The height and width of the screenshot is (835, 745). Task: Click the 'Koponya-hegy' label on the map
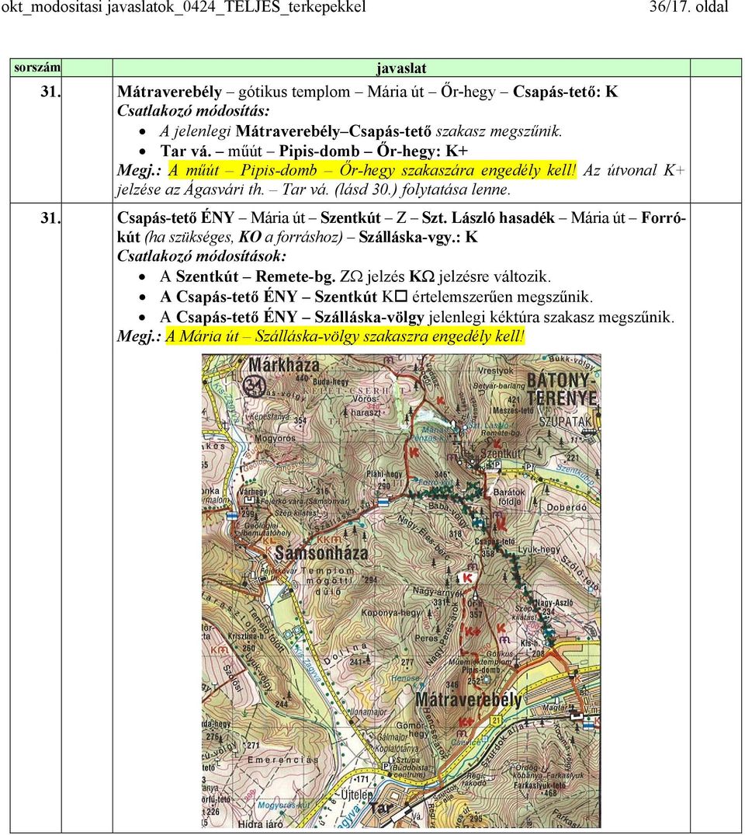click(391, 613)
